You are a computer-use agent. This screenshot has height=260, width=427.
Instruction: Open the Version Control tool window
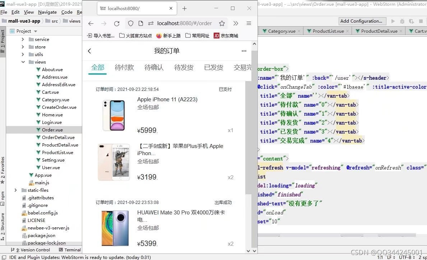click(x=30, y=250)
